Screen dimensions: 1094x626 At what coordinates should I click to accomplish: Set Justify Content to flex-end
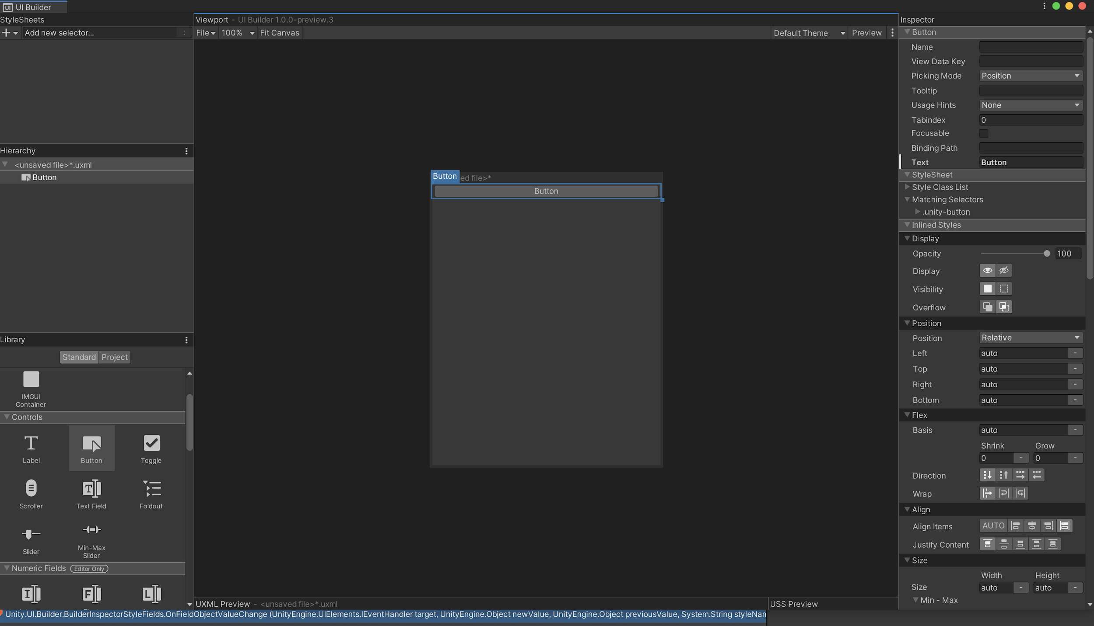pyautogui.click(x=1020, y=544)
